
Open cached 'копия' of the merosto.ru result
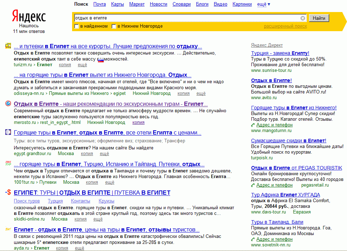[x=138, y=122]
